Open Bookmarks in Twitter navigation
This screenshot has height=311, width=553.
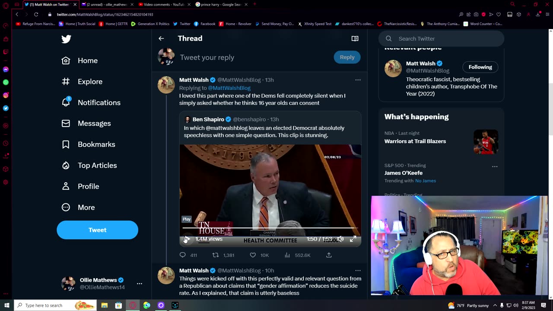pos(88,144)
